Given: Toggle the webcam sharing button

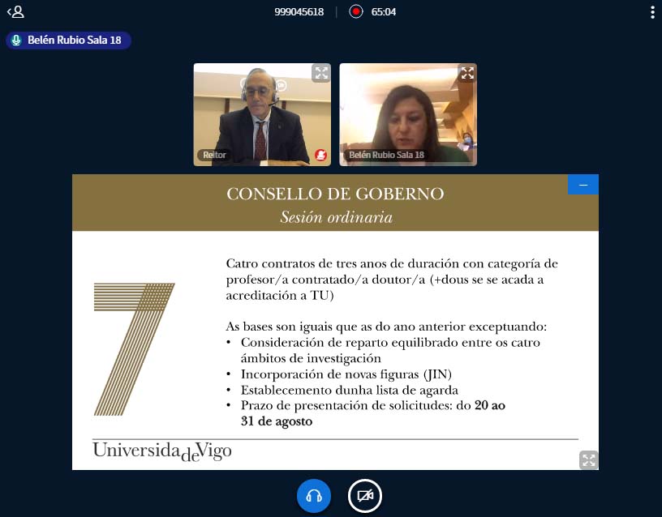Looking at the screenshot, I should click(x=365, y=495).
